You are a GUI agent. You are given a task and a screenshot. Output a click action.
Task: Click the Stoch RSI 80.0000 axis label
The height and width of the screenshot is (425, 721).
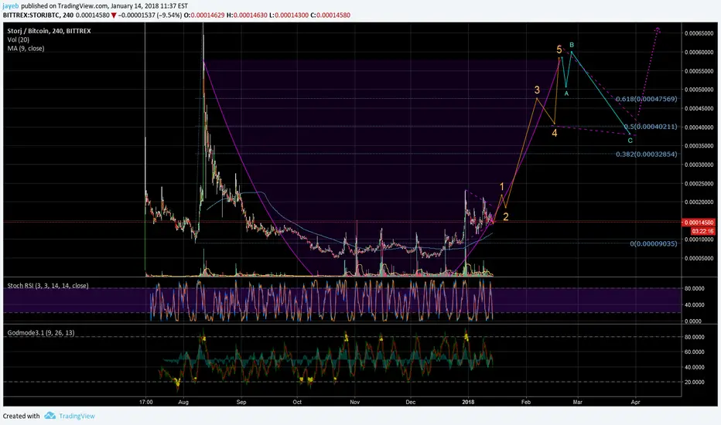pyautogui.click(x=695, y=288)
